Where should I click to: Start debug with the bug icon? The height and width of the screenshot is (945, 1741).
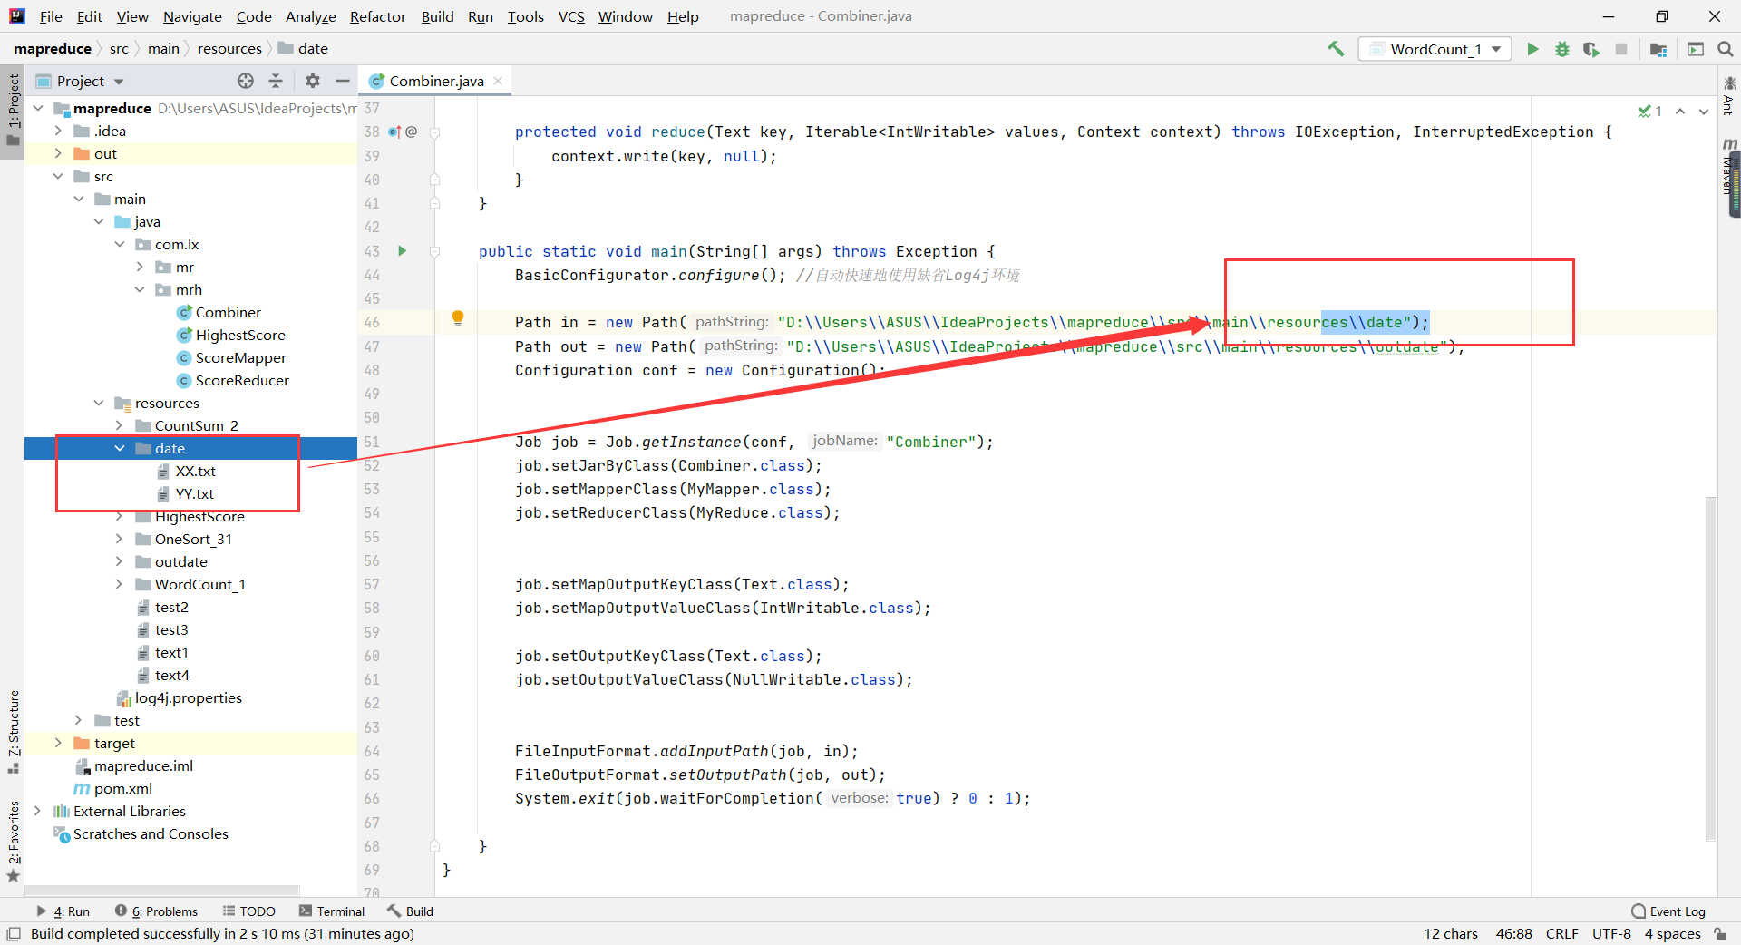tap(1562, 49)
